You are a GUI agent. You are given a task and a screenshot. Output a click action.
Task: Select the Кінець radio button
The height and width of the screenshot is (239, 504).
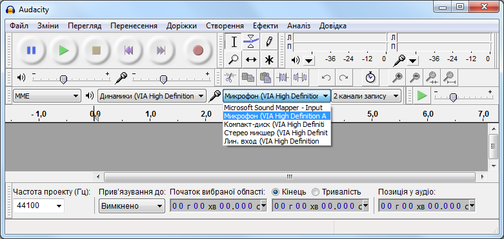[276, 192]
